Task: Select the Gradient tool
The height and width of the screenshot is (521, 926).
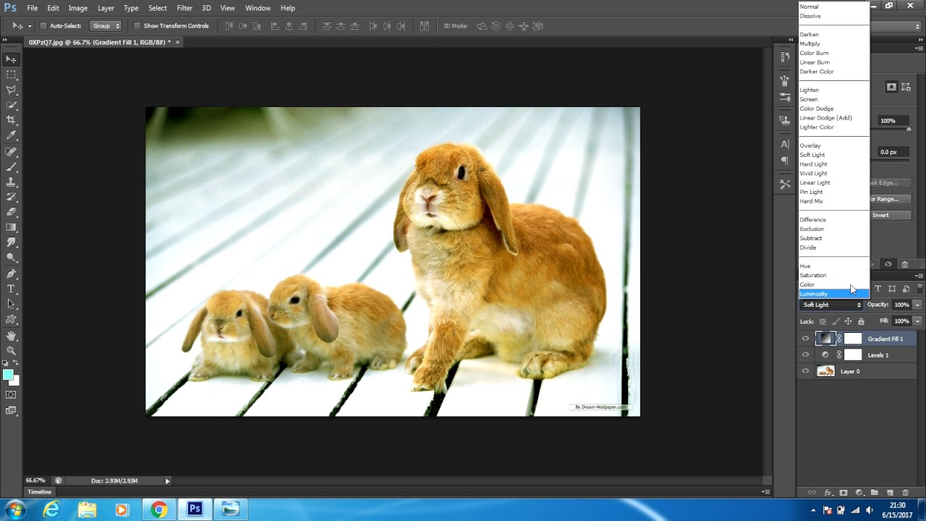Action: pyautogui.click(x=11, y=228)
